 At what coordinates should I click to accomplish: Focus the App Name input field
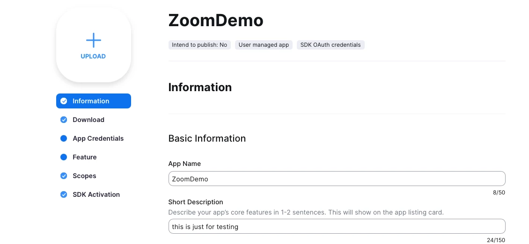(x=337, y=179)
